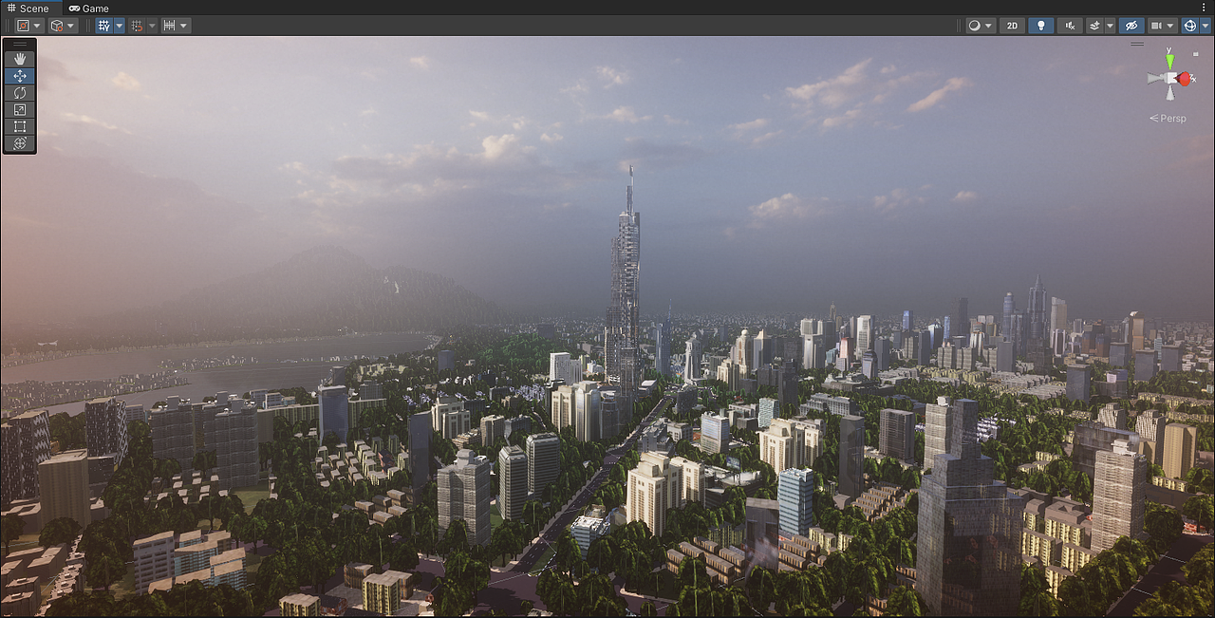
Task: Select the Move tool
Action: 19,76
